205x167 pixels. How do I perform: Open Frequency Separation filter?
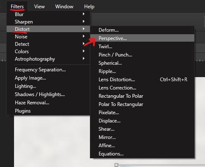(x=48, y=70)
